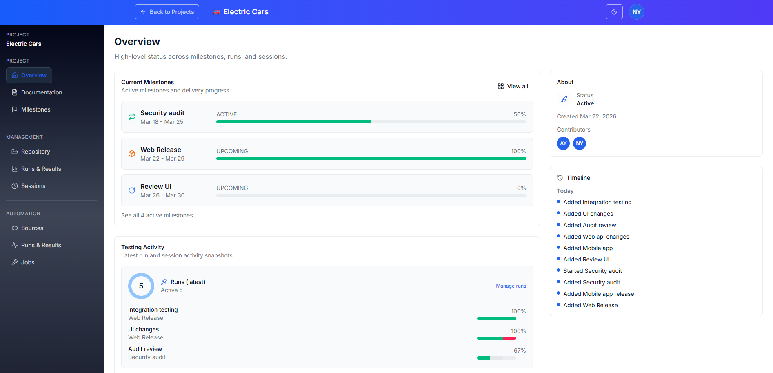Switch to the Overview section in sidebar
Screen dimensions: 773x373
29,75
